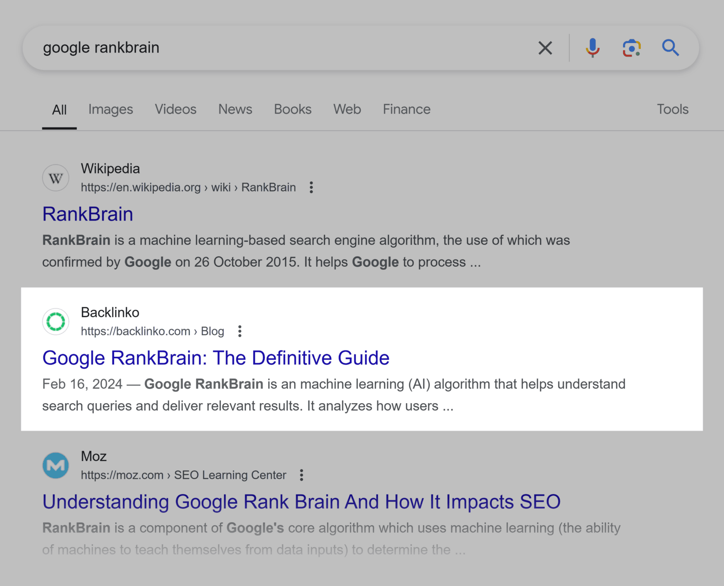Viewport: 724px width, 586px height.
Task: Click the Moz site favicon
Action: 55,465
